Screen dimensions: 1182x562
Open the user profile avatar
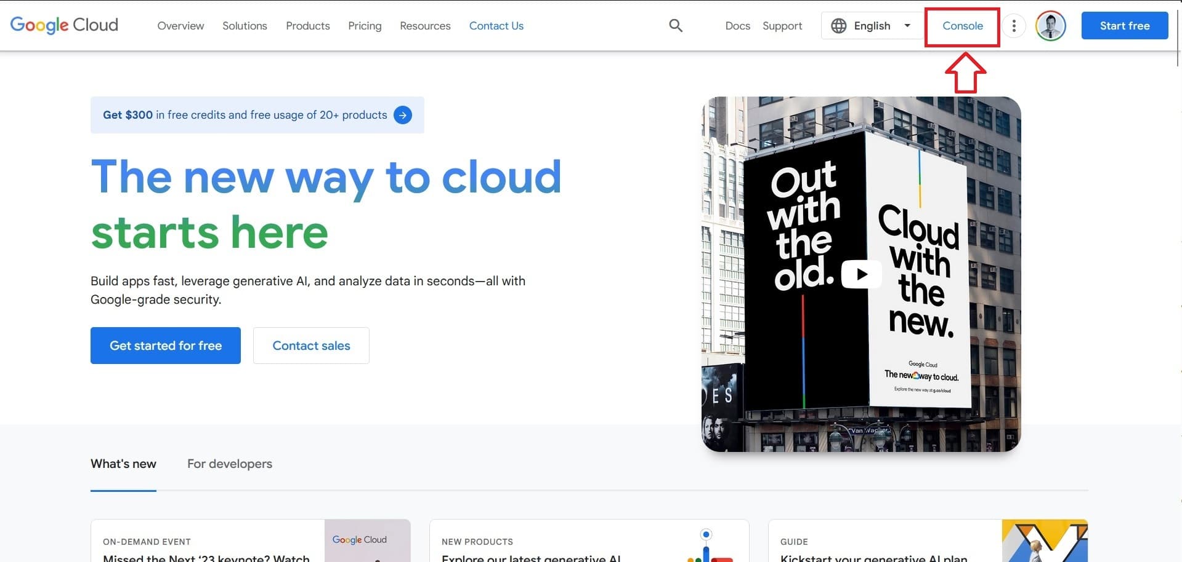[x=1050, y=26]
